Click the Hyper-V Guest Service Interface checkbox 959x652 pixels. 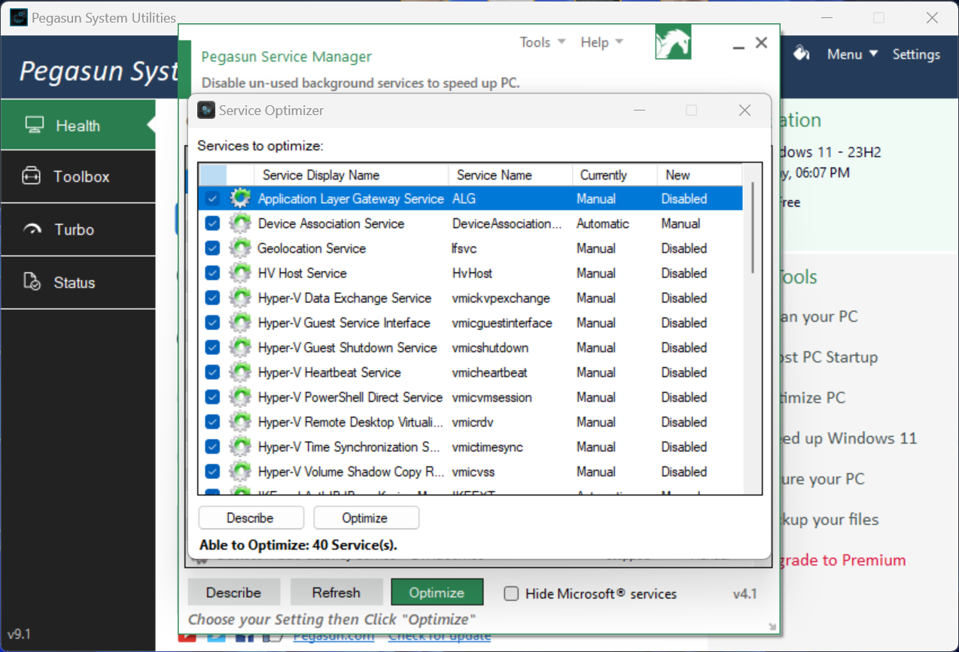tap(212, 323)
